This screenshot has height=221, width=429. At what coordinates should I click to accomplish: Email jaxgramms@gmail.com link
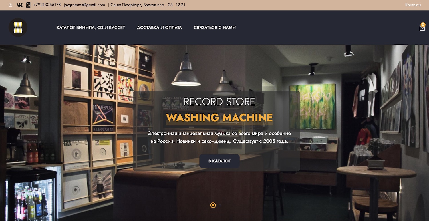tap(84, 5)
